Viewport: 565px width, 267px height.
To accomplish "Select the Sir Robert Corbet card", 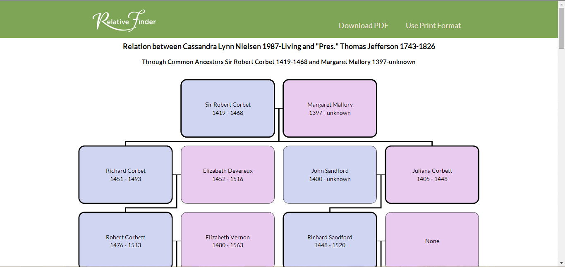I will tap(228, 108).
